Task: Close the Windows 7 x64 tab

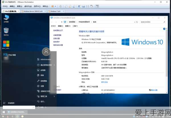Action: coord(64,11)
